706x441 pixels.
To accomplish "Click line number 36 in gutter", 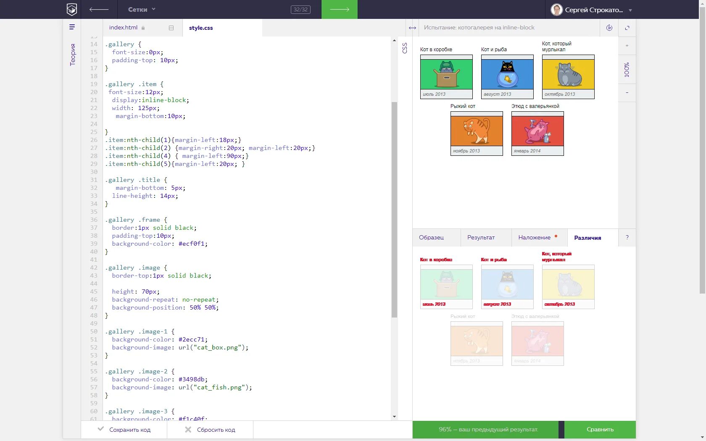I will coord(94,220).
